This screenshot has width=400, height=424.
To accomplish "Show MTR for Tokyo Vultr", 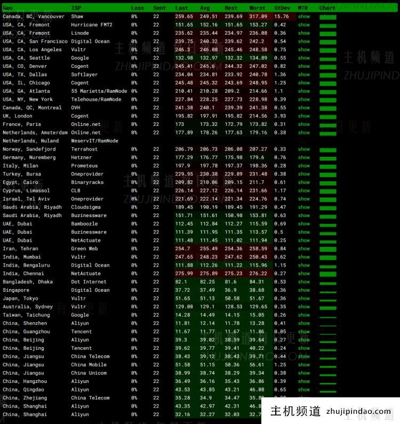I will point(303,299).
